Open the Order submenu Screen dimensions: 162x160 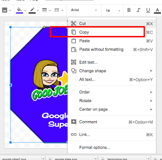tap(112, 92)
